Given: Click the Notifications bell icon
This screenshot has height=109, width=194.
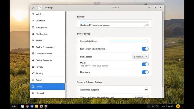Looking at the screenshot, I should pyautogui.click(x=33, y=34).
